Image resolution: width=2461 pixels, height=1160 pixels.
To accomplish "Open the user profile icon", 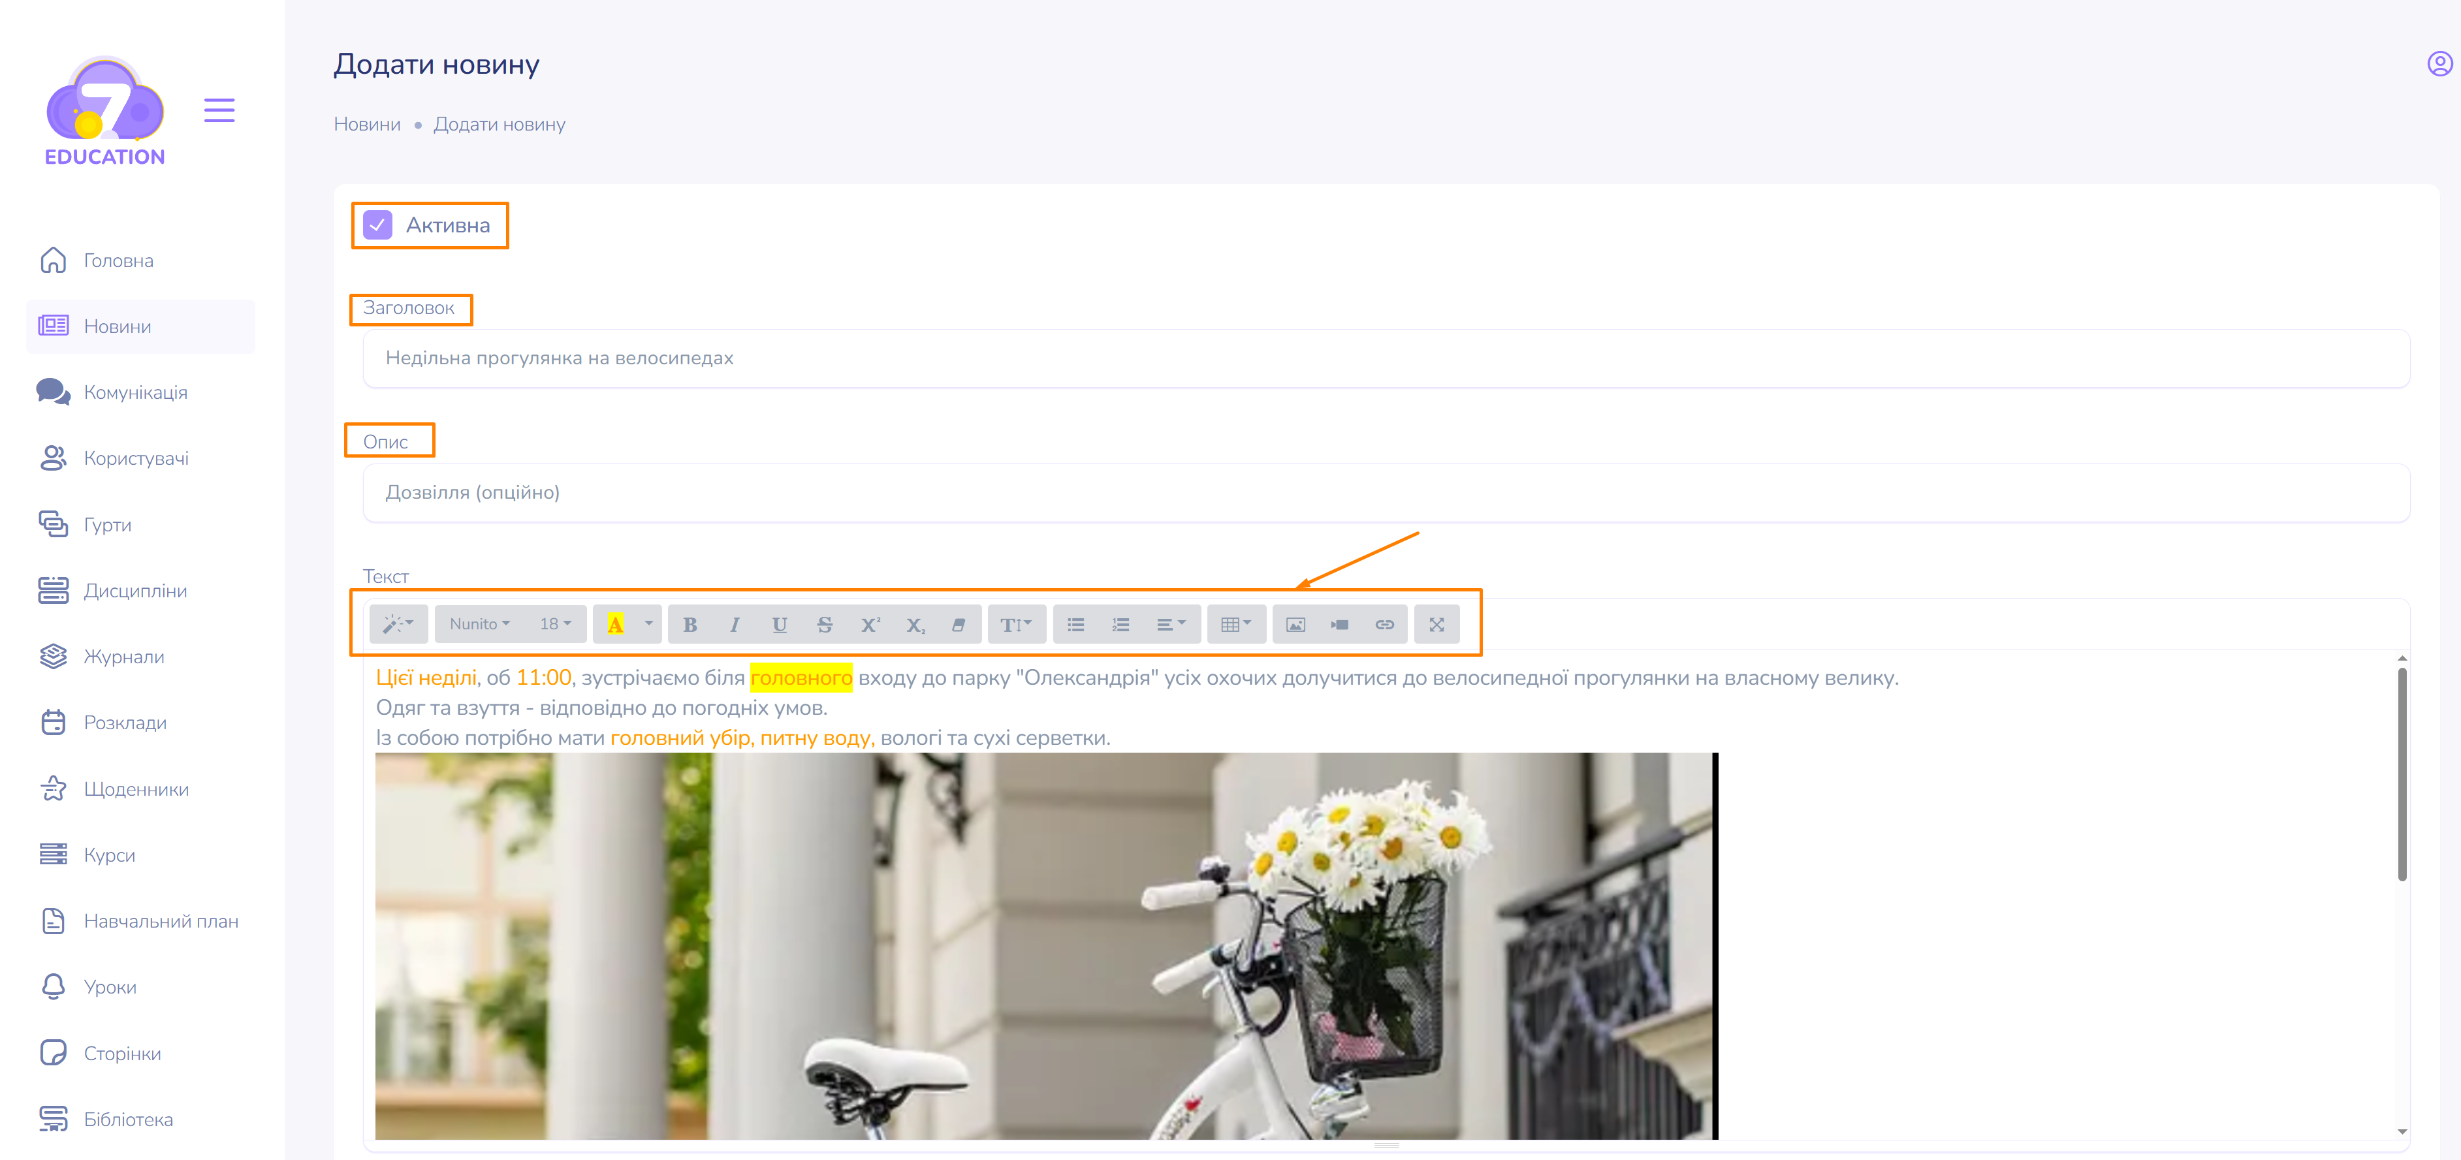I will (x=2439, y=64).
